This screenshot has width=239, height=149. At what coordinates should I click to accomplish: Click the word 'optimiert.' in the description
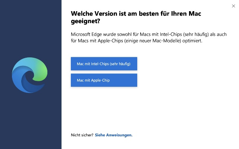click(x=192, y=41)
